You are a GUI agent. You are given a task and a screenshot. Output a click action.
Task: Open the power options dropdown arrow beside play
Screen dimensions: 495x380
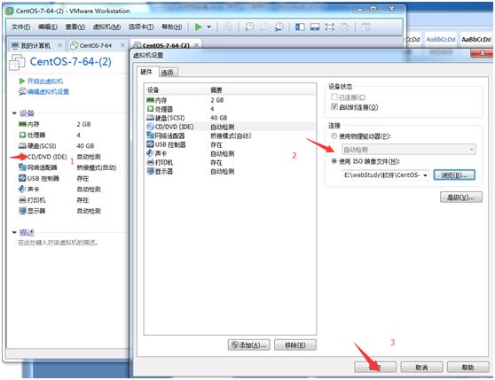(209, 27)
